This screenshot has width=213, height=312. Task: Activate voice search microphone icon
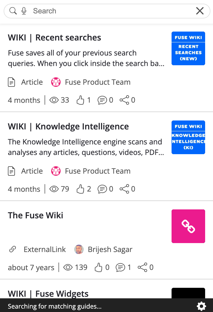(24, 11)
